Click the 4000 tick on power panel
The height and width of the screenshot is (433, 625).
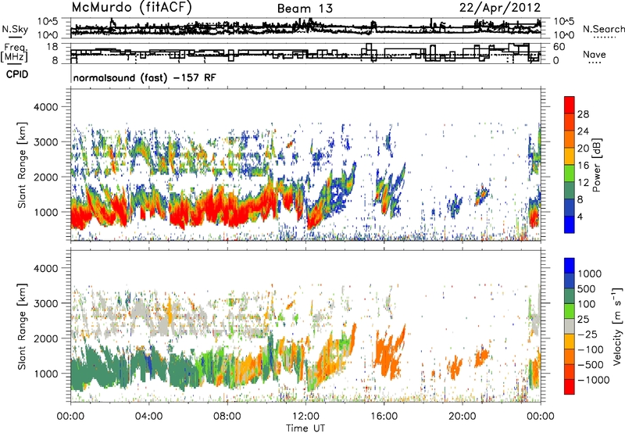(45, 107)
